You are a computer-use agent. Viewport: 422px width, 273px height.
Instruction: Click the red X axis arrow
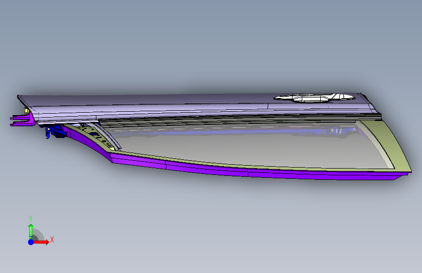coord(41,242)
